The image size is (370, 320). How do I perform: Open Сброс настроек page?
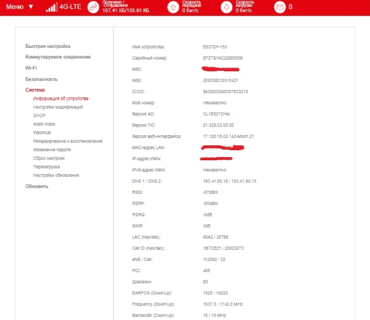(49, 158)
